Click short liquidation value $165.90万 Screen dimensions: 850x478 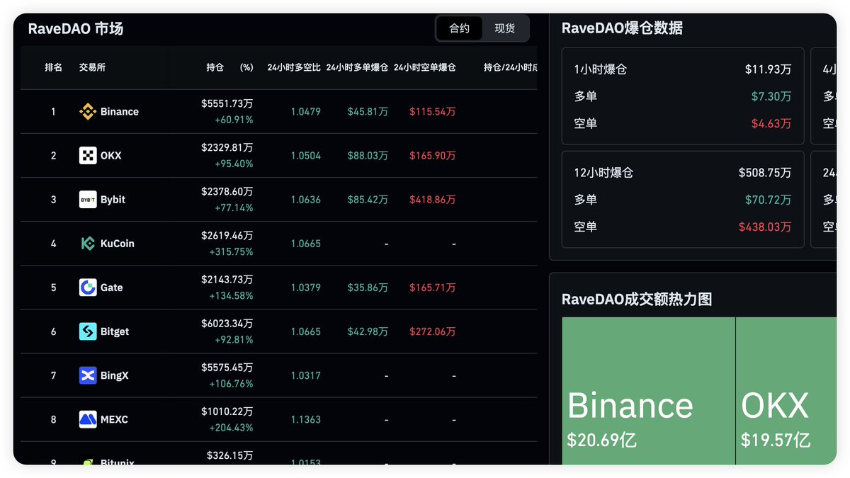click(x=432, y=155)
